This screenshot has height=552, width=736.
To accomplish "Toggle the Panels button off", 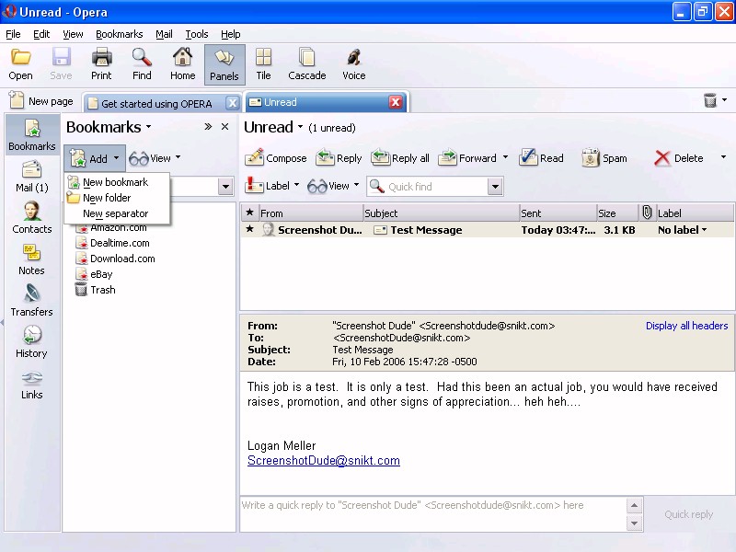I will 224,64.
